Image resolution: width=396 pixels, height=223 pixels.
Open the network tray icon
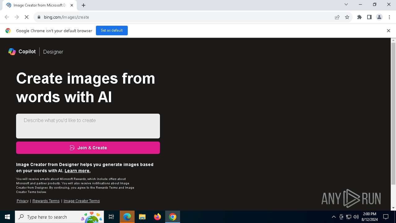[349, 217]
